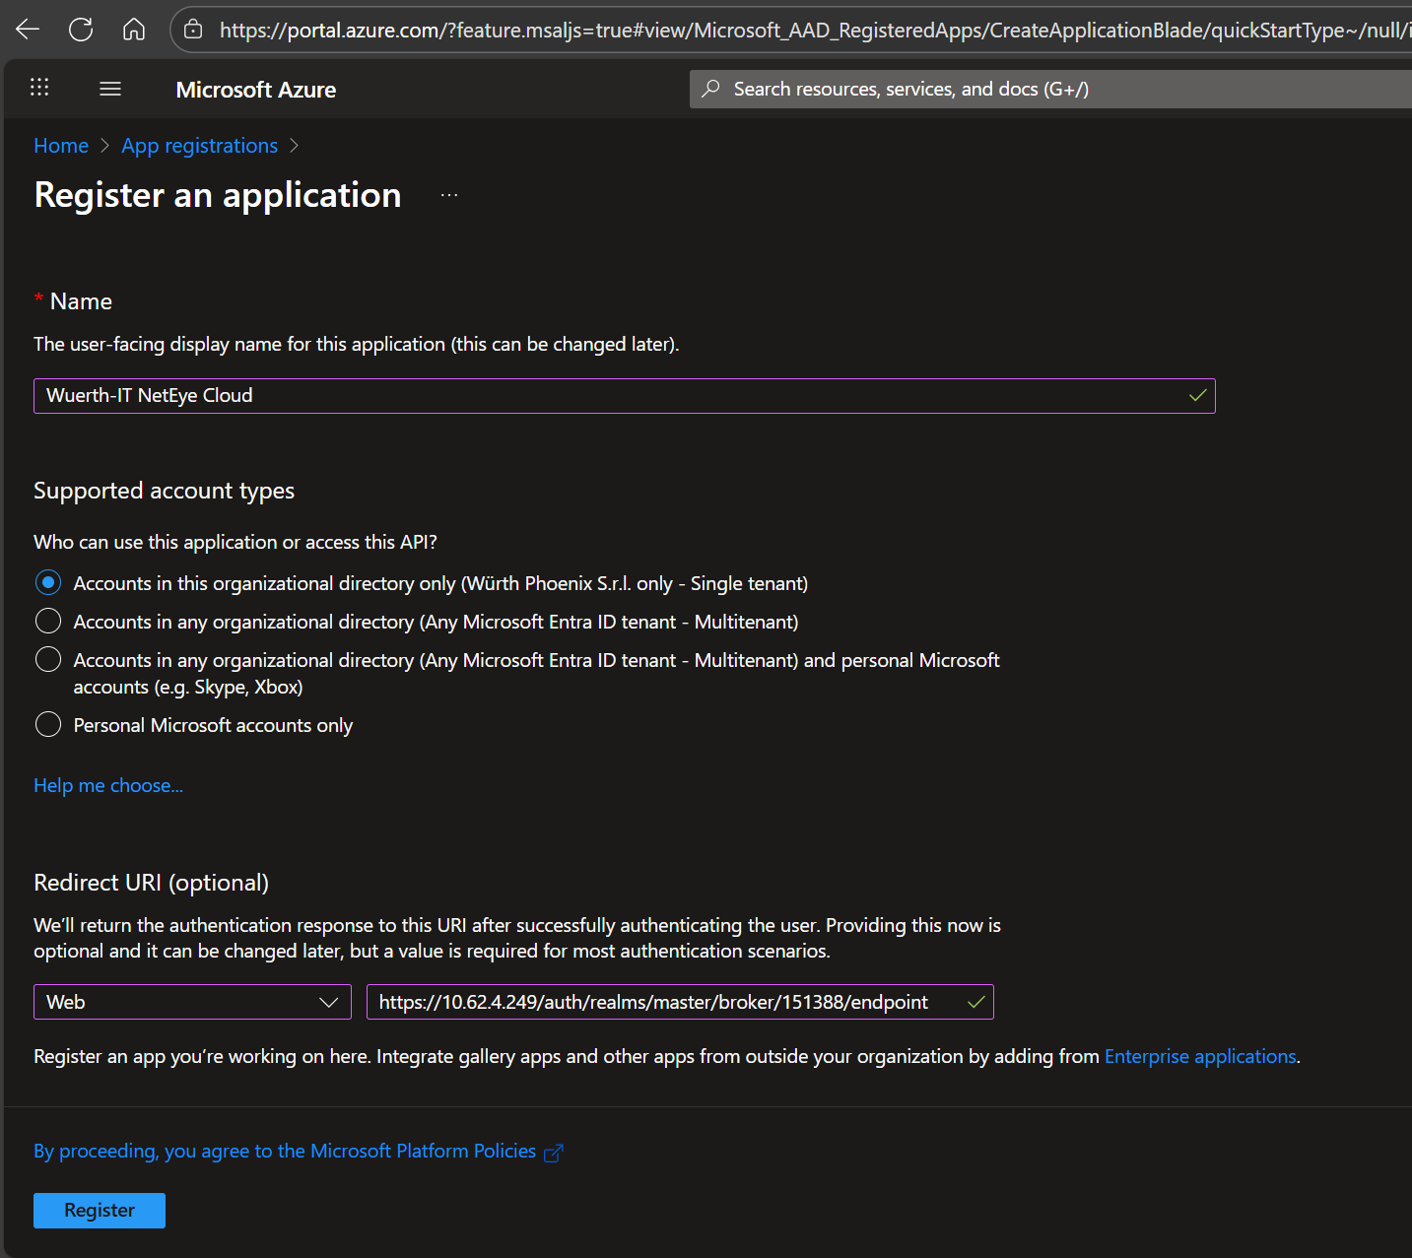The image size is (1412, 1258).
Task: Click the application Name input field
Action: [x=611, y=396]
